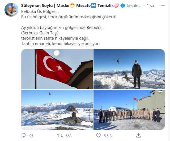Click the reply speech bubble icon
The image size is (170, 141).
point(24,135)
